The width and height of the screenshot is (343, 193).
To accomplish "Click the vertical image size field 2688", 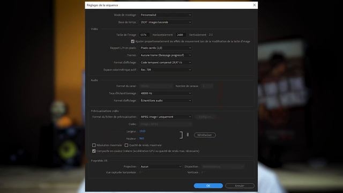I will [x=181, y=35].
